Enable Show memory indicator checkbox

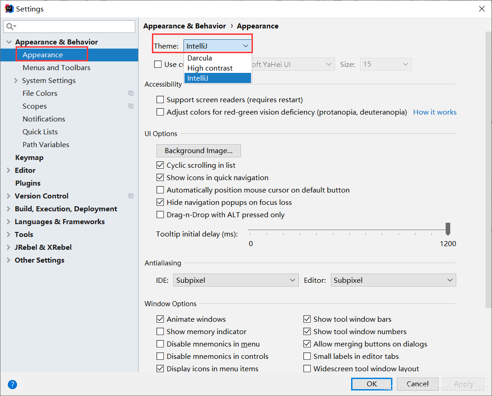point(160,331)
